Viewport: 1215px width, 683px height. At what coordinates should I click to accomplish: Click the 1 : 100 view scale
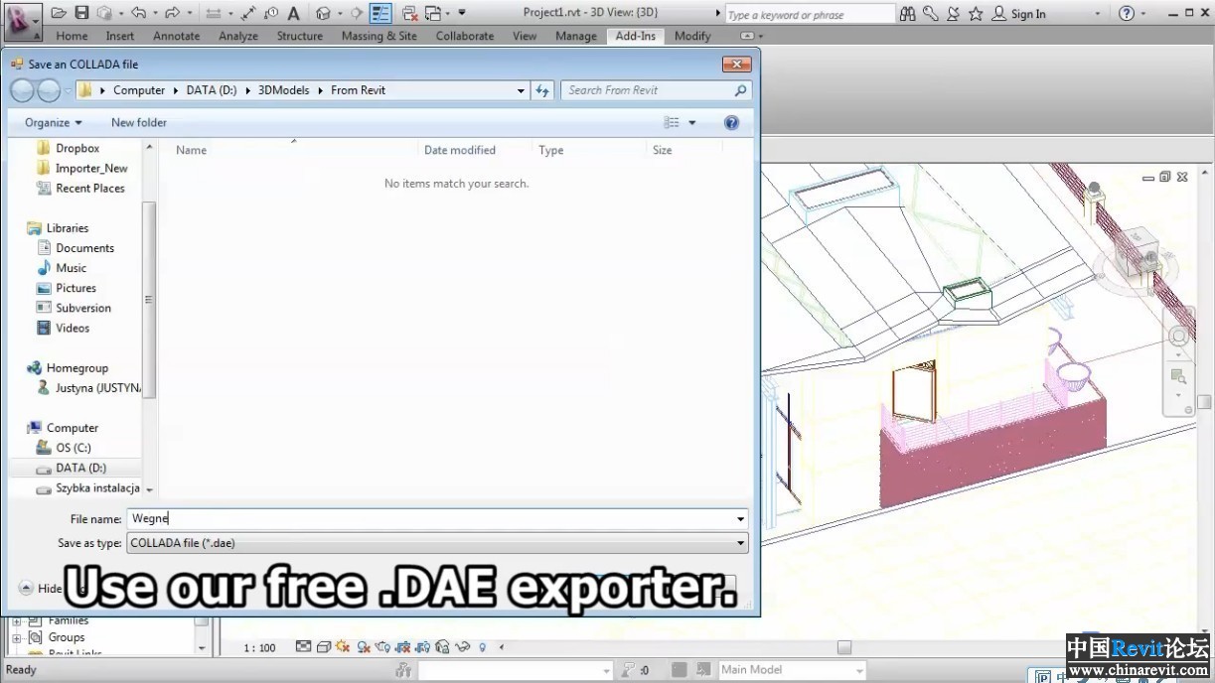coord(259,647)
